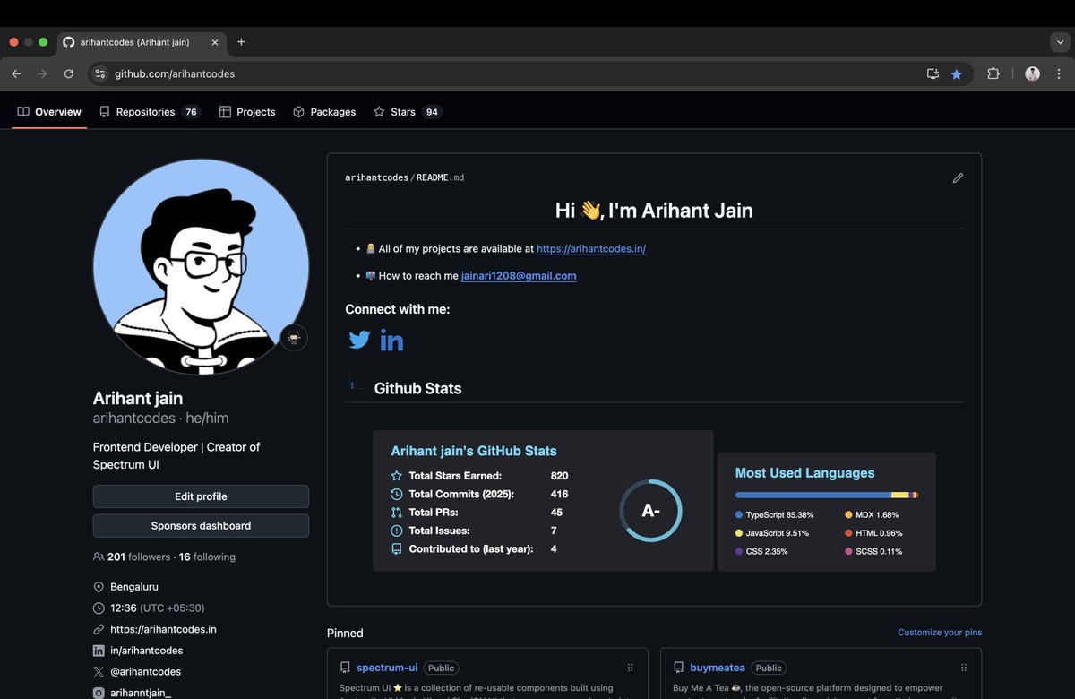
Task: Expand the tab search dropdown arrow
Action: 1060,42
